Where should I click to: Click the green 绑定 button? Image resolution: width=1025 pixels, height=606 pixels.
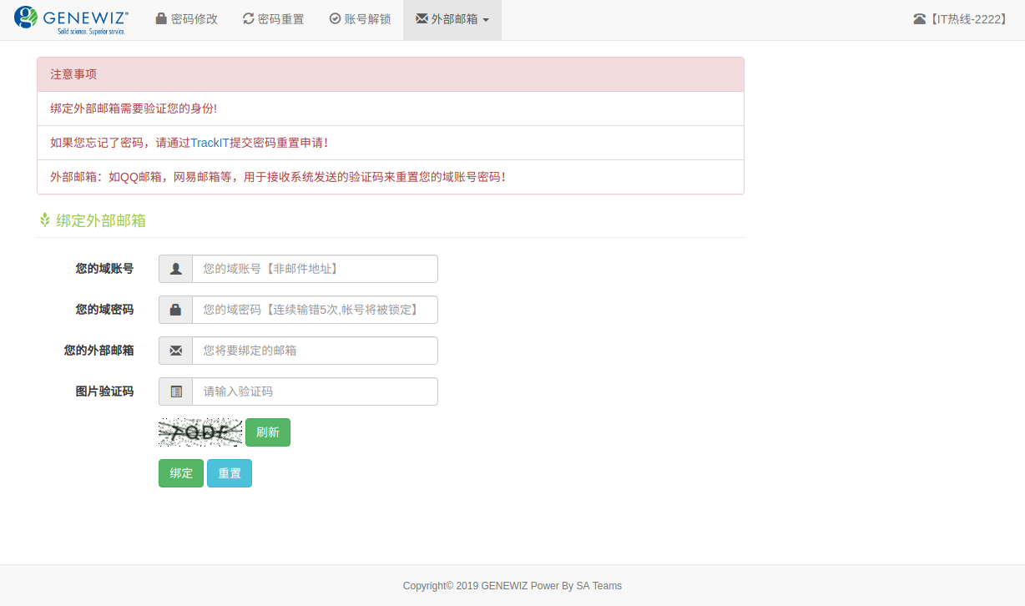(180, 472)
